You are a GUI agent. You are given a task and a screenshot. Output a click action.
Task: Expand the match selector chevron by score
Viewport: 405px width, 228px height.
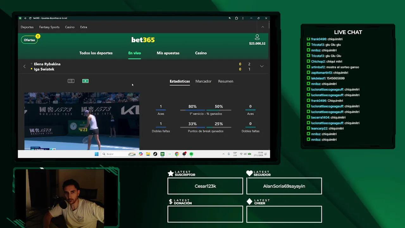[262, 66]
